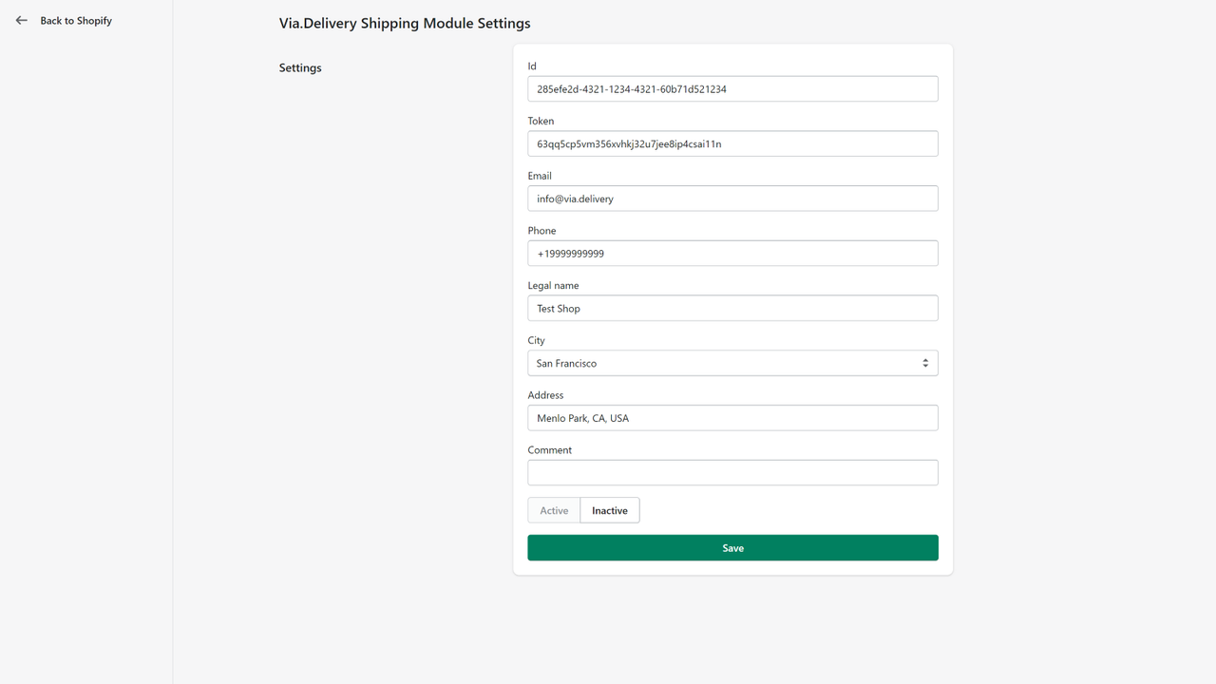Click the Phone label
The height and width of the screenshot is (684, 1216).
541,231
